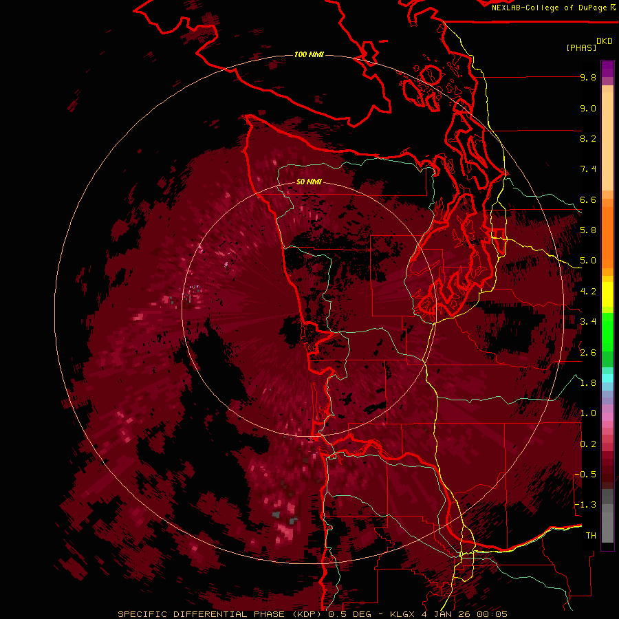Image resolution: width=619 pixels, height=619 pixels.
Task: Click the 3.4 value on the color scale
Action: point(588,322)
